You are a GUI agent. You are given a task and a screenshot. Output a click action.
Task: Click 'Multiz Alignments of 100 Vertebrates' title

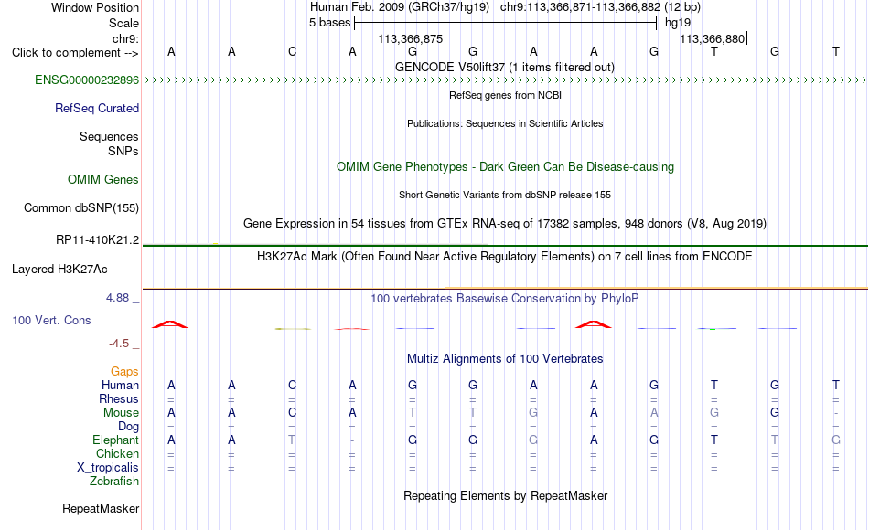click(505, 358)
